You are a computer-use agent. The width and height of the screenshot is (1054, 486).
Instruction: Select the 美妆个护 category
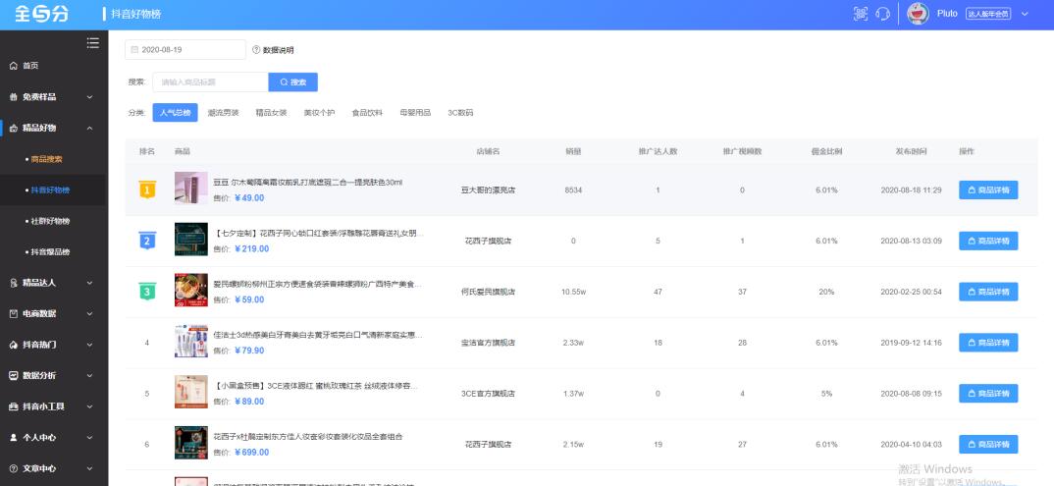tap(319, 113)
